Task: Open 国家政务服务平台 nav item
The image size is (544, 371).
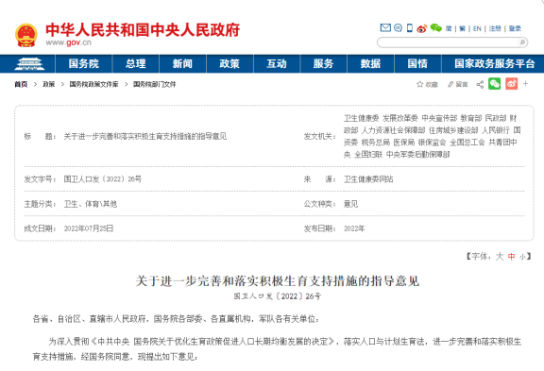Action: 494,64
